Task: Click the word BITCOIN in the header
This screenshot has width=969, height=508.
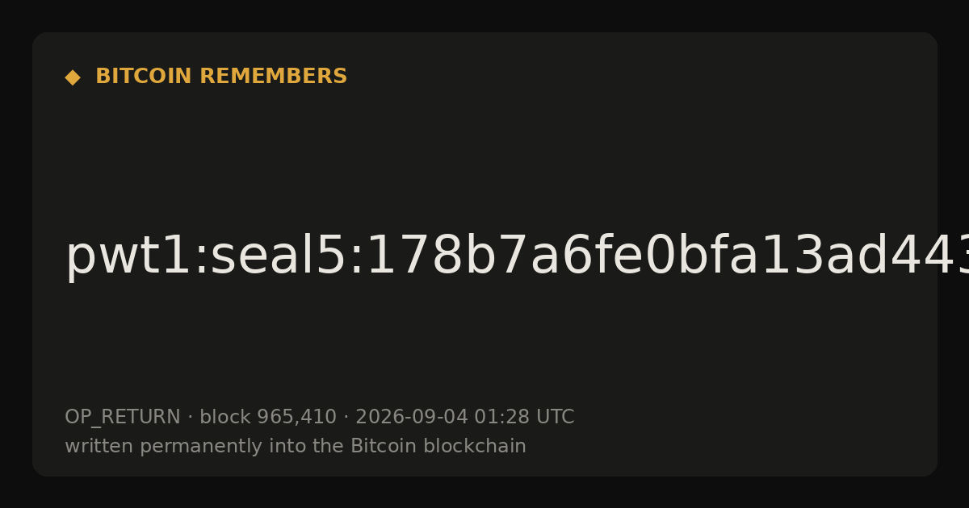Action: 145,77
